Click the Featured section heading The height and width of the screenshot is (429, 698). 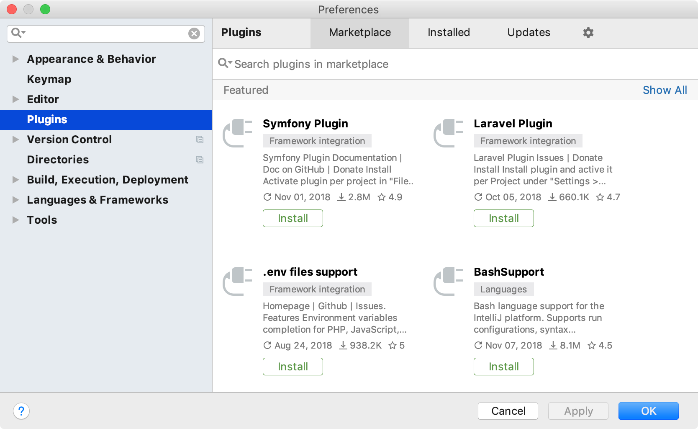pyautogui.click(x=246, y=90)
